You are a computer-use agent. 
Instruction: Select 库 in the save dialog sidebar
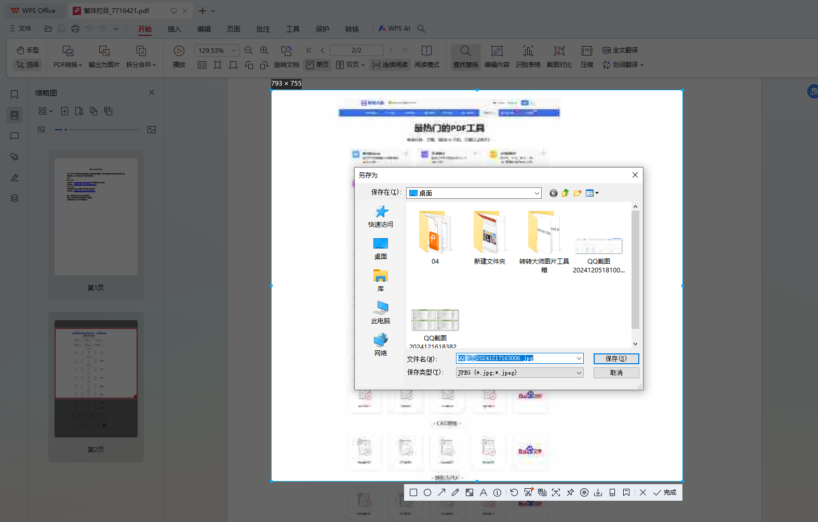pos(381,281)
